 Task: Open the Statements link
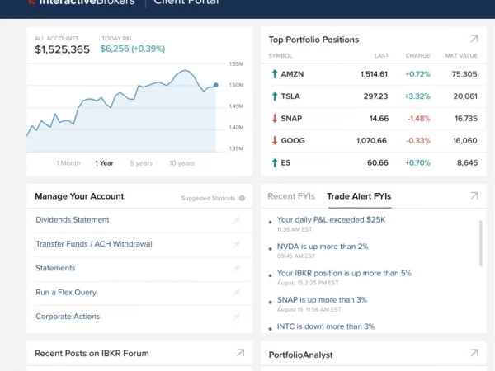55,268
